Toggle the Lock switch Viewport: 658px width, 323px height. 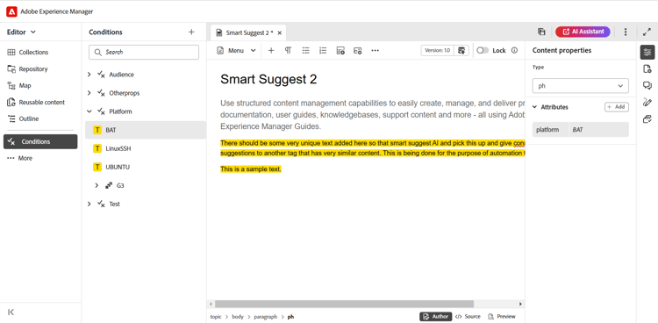point(483,50)
